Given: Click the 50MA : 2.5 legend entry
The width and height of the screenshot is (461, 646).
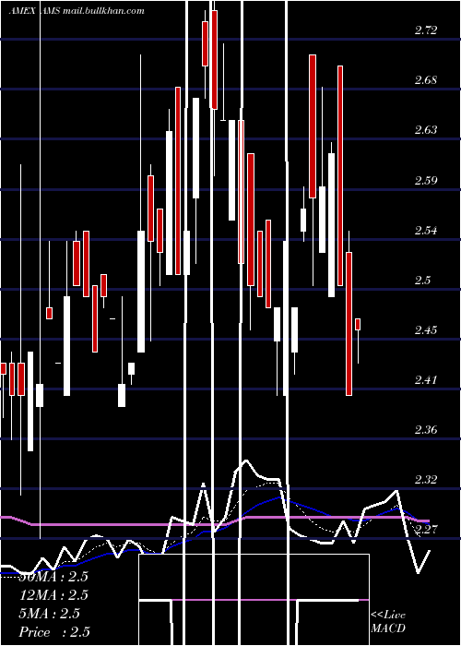Looking at the screenshot, I should click(x=53, y=577).
